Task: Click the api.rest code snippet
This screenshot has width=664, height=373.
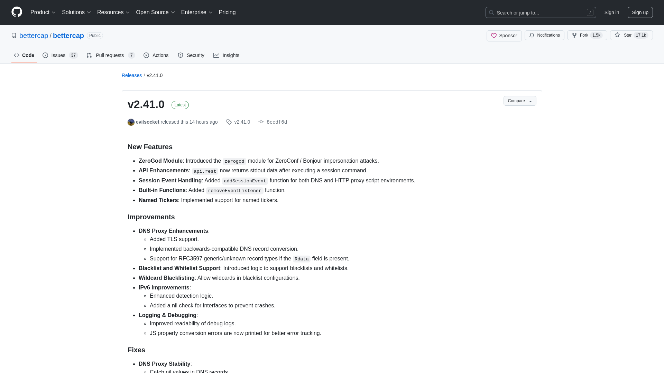Action: click(205, 171)
